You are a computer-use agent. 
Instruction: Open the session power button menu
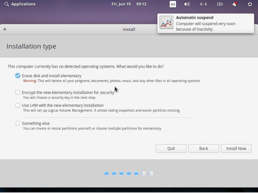click(250, 4)
